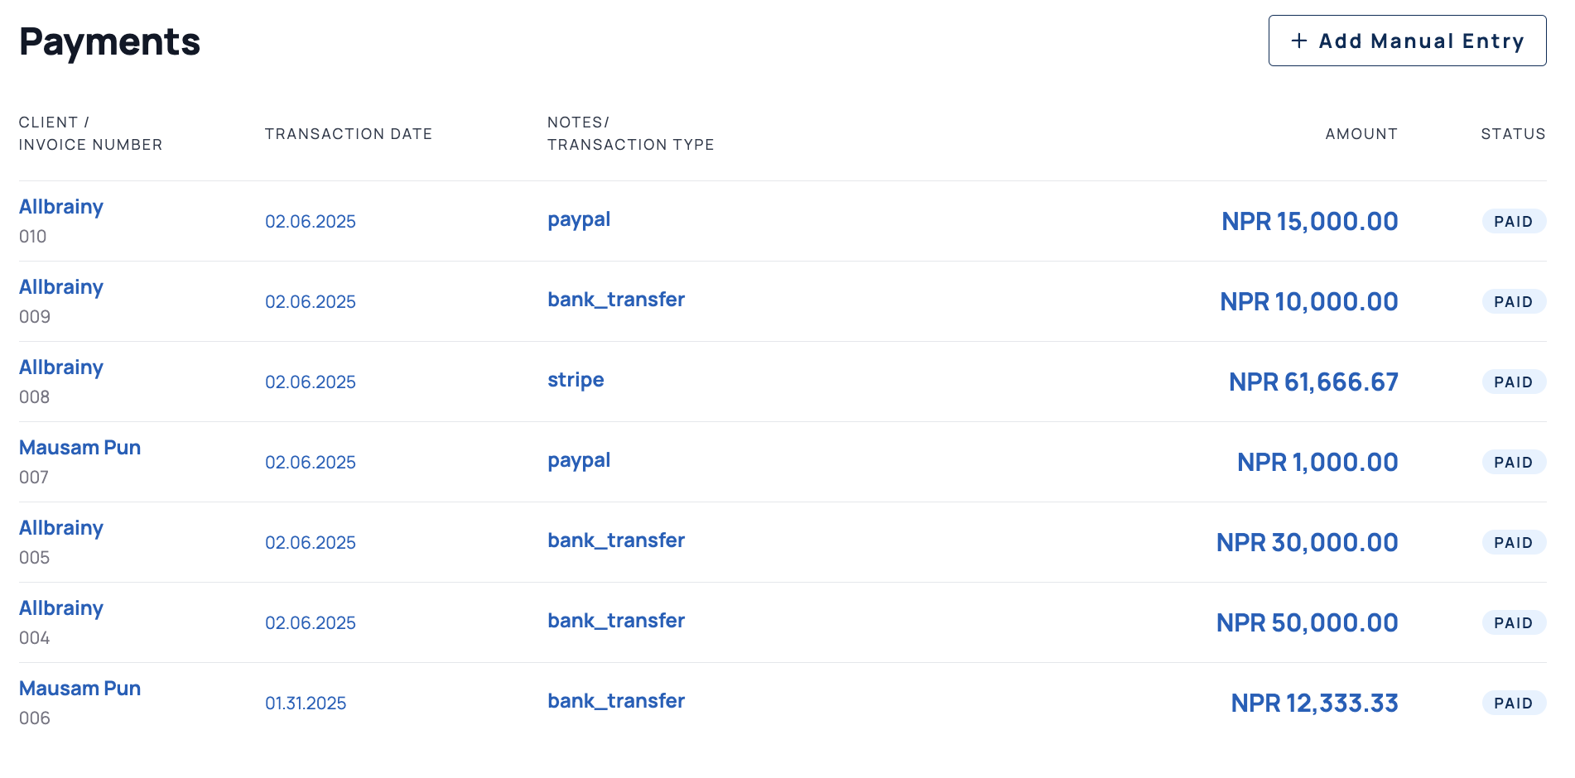Open Allbrainy client for invoice 008
The image size is (1575, 778).
[x=61, y=367]
